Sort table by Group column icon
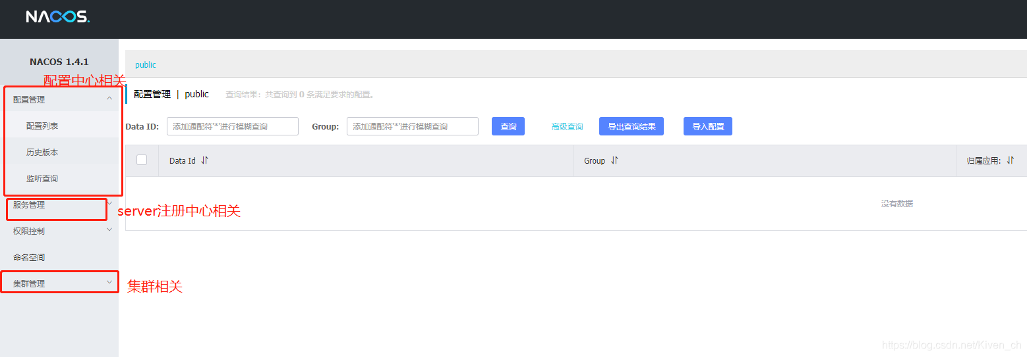This screenshot has height=357, width=1027. coord(614,160)
